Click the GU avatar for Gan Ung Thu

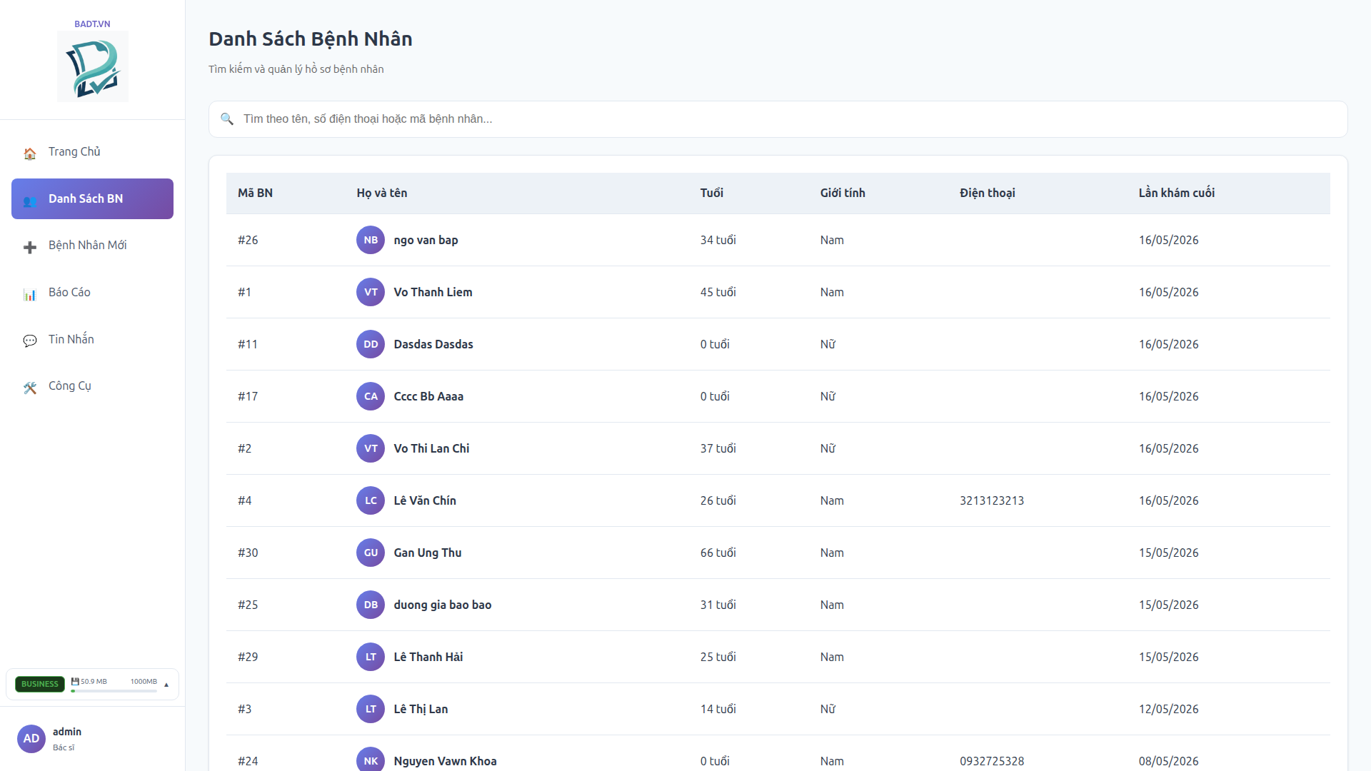(x=371, y=553)
